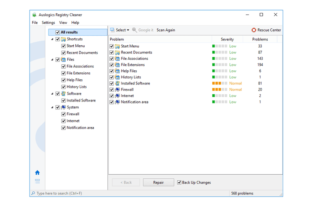Viewport: 311px width, 207px height.
Task: Collapse the Software tree node
Action: click(x=52, y=94)
